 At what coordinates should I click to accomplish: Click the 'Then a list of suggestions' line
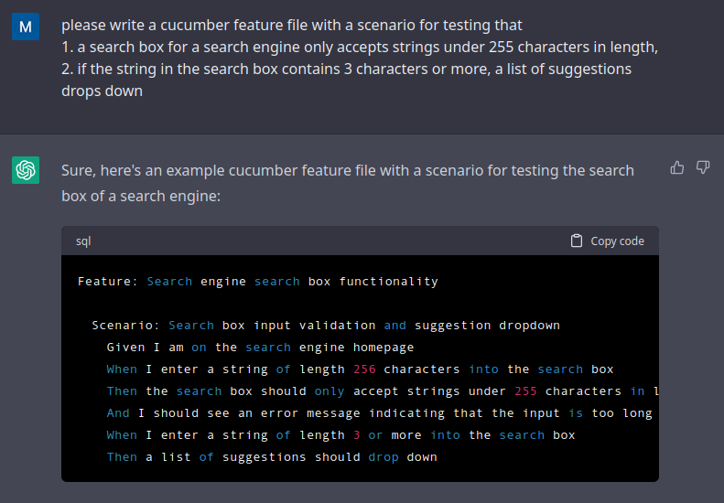click(x=271, y=457)
